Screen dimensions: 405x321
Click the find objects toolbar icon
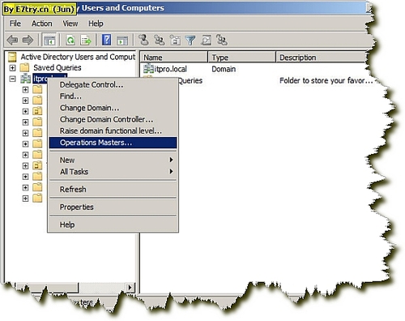pyautogui.click(x=206, y=41)
